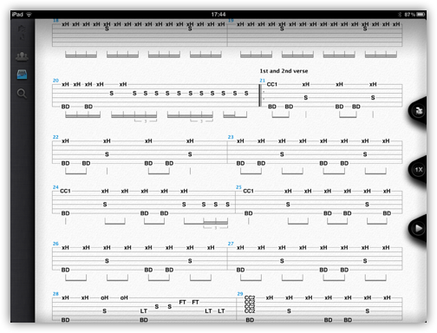Viewport: 437px width, 333px height.
Task: Tap the first FT floor tom note in measure 28
Action: [x=182, y=302]
